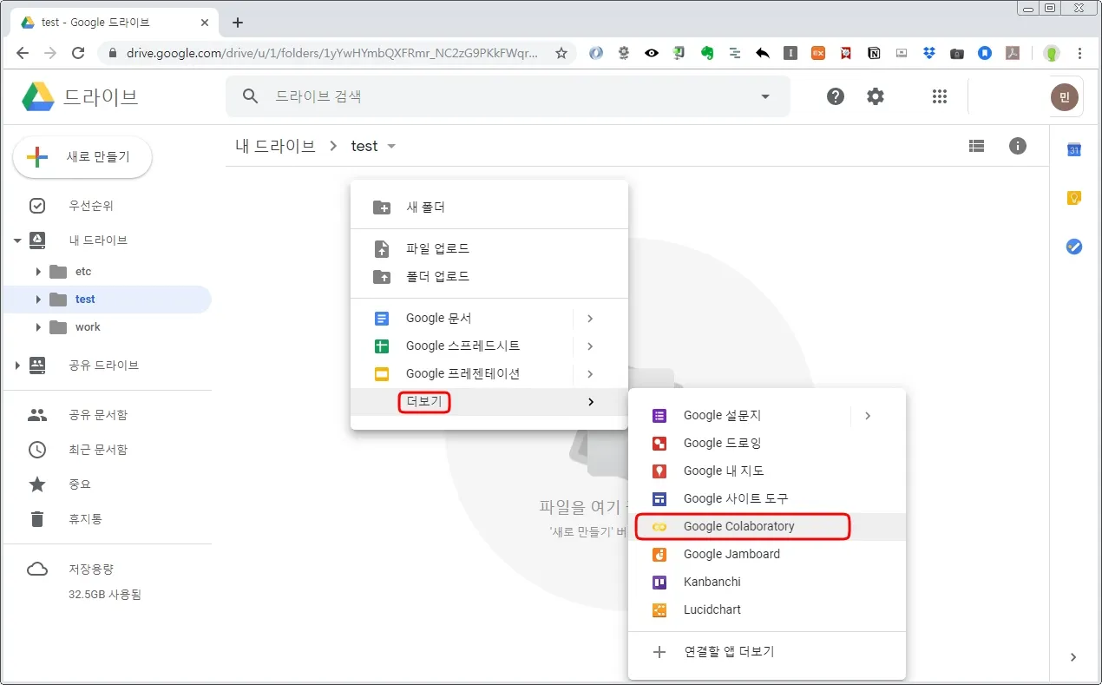Select Lucidchart app entry
This screenshot has width=1102, height=685.
coord(767,610)
